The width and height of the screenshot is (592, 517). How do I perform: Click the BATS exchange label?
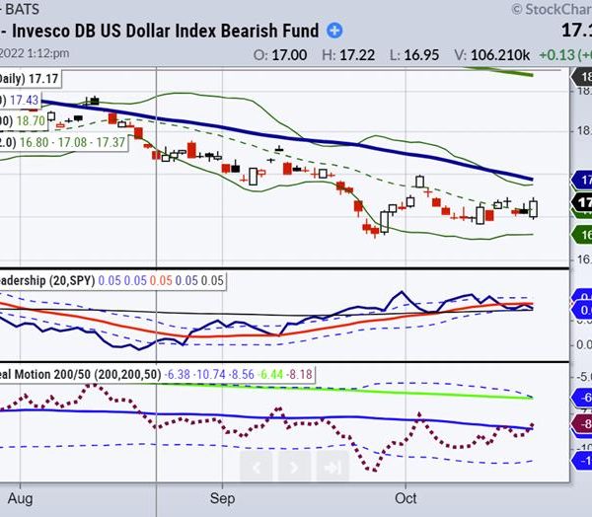coord(23,9)
